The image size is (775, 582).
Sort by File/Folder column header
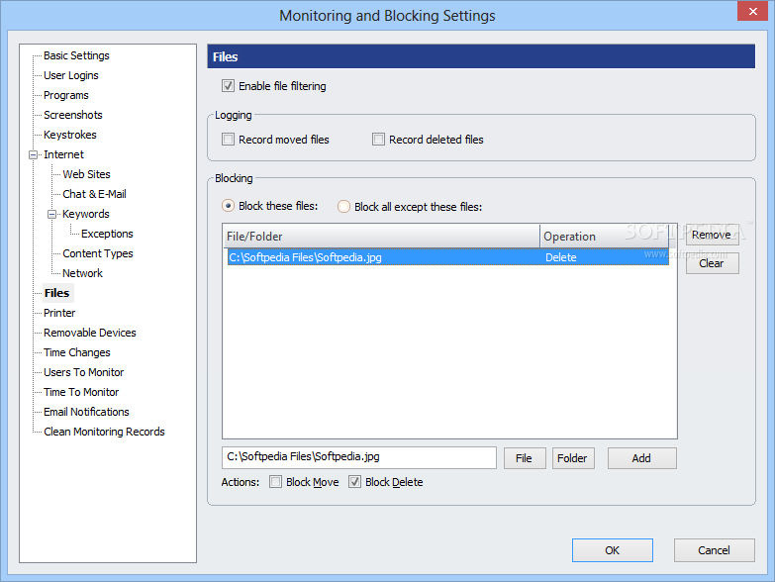pos(381,237)
